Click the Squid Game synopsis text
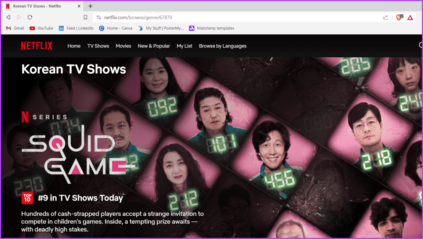The image size is (423, 239). point(112,221)
